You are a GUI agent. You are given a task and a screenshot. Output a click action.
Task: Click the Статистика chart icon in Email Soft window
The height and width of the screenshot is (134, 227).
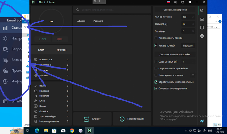click(5, 28)
